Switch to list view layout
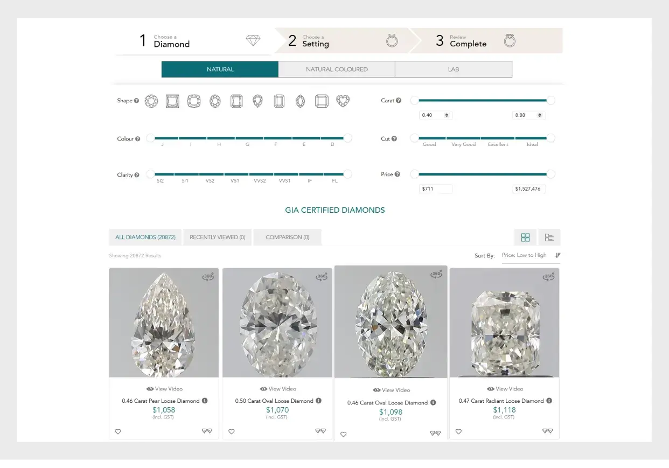 tap(549, 238)
